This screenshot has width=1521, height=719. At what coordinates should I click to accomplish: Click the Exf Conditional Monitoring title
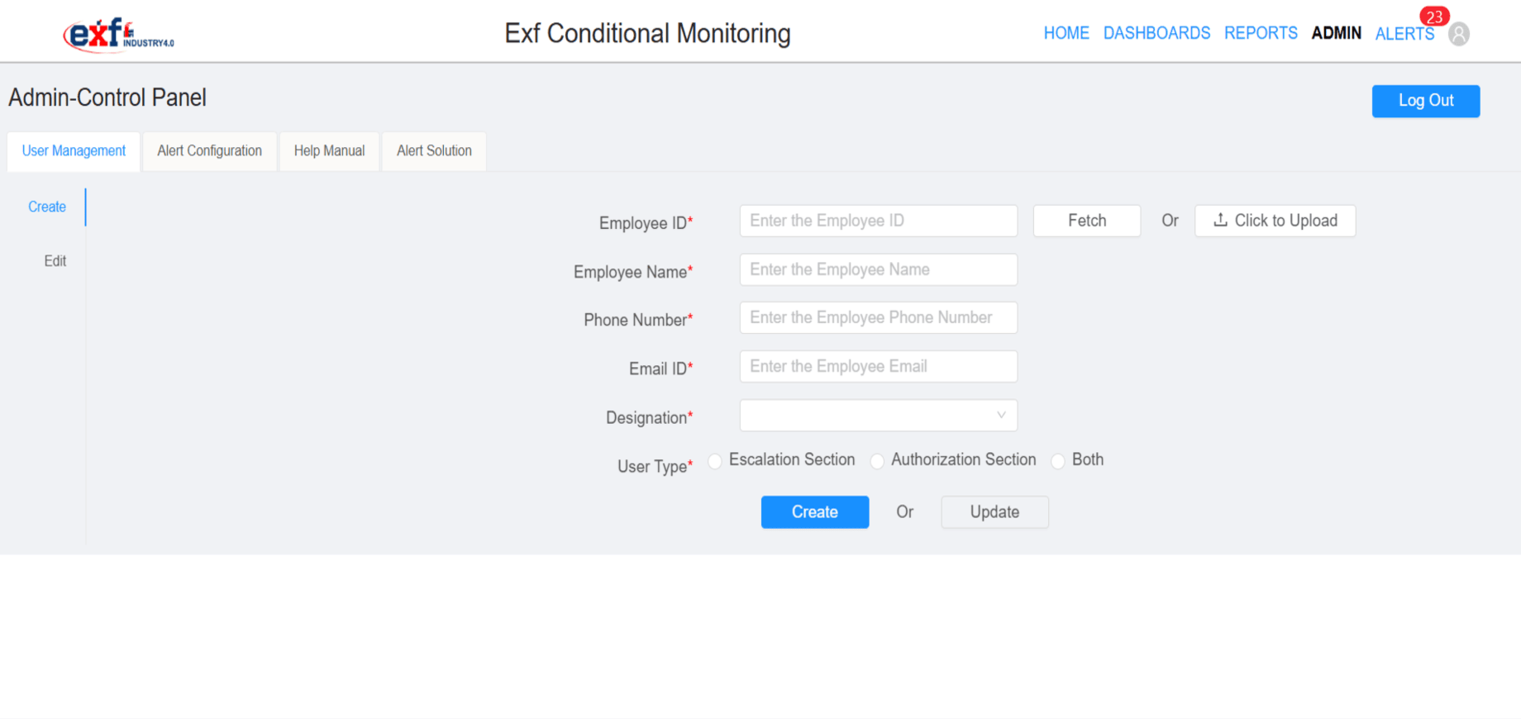[x=647, y=33]
